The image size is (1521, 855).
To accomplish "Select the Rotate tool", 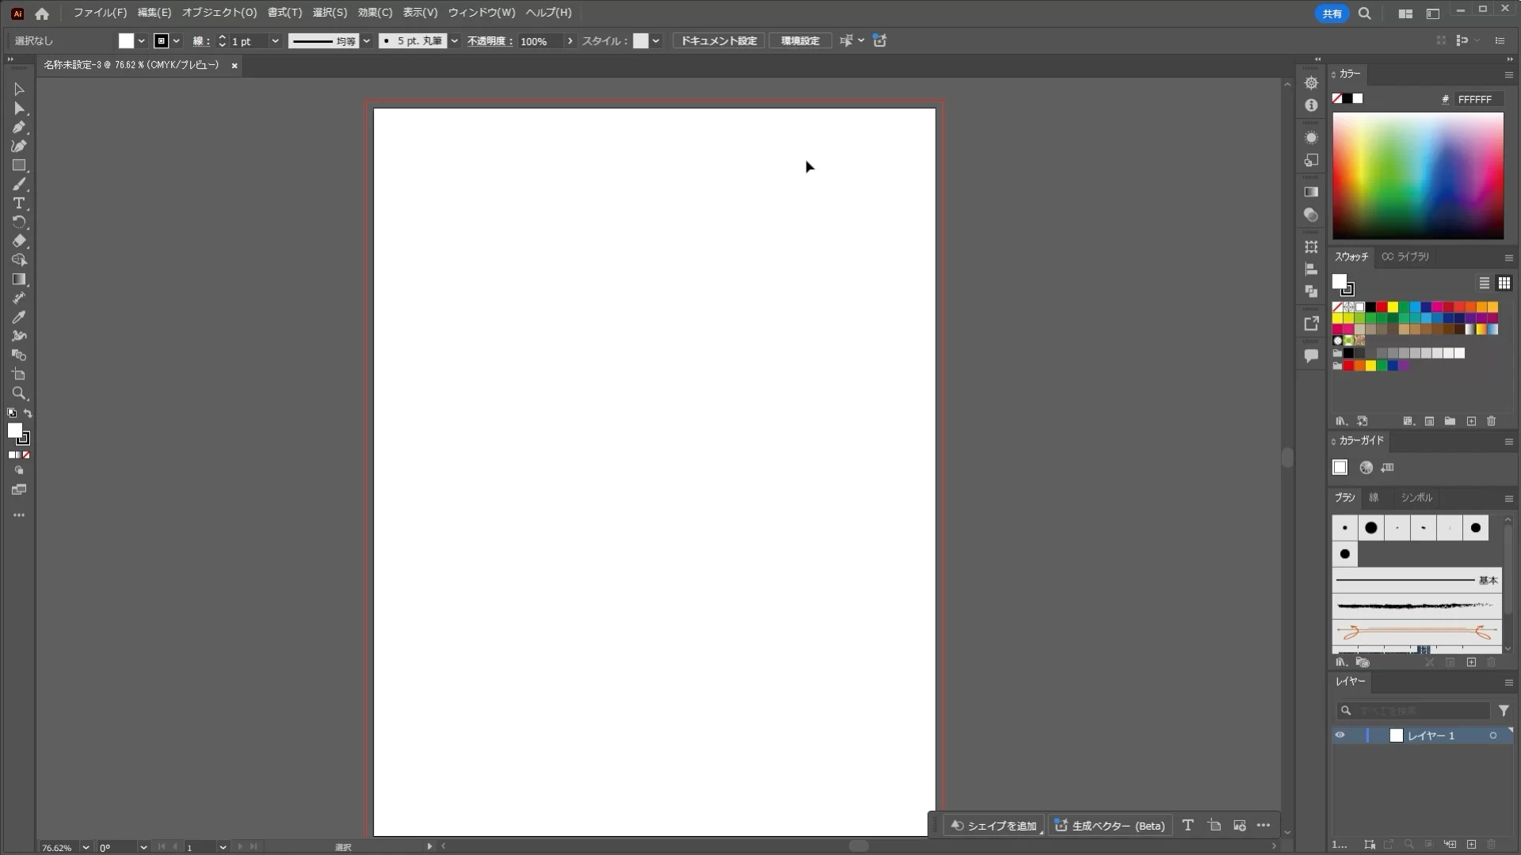I will pos(19,222).
